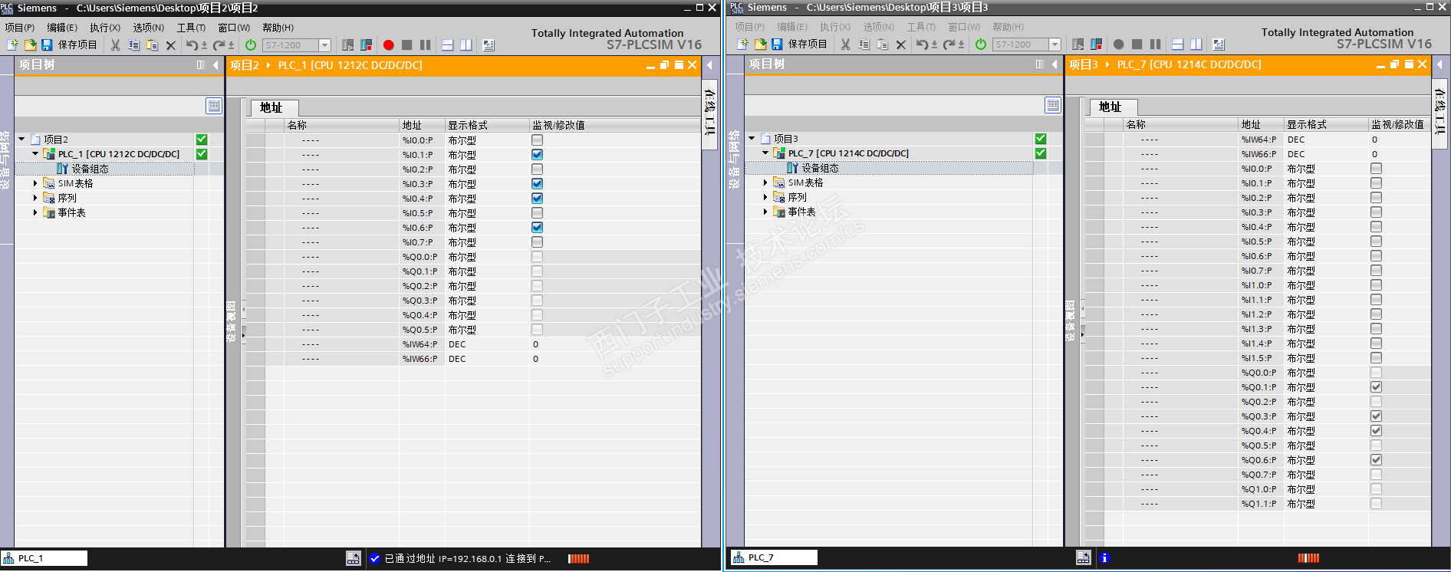Click new project icon in 项目3 window
The image size is (1451, 572).
[x=742, y=44]
